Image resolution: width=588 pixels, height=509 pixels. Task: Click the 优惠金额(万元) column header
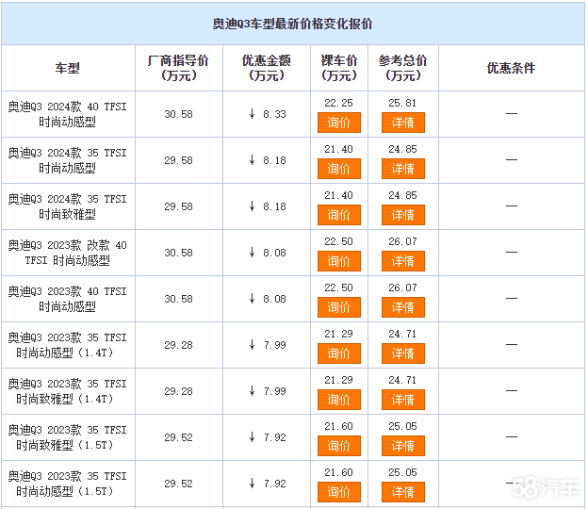[267, 68]
